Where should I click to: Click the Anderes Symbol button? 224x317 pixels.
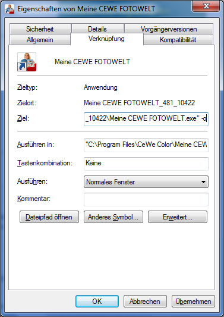click(113, 217)
